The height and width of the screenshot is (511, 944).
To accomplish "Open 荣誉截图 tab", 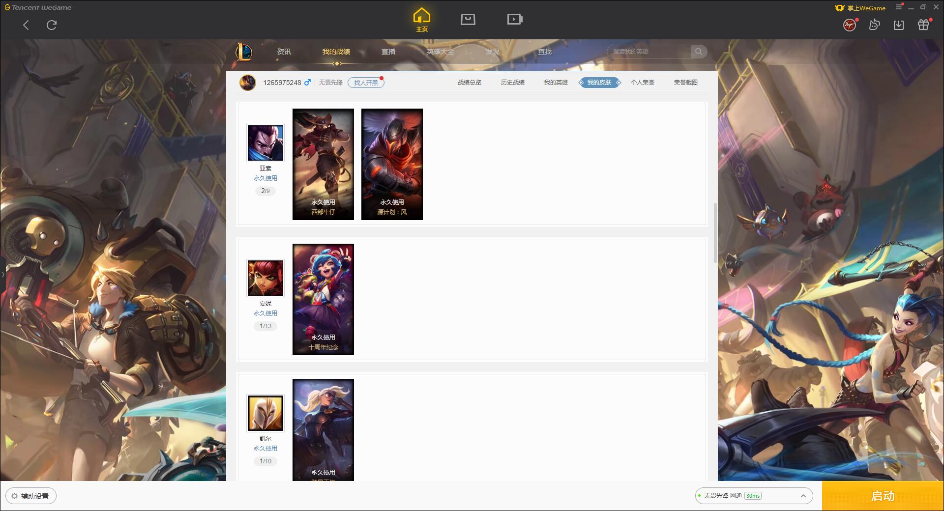I will (x=686, y=83).
